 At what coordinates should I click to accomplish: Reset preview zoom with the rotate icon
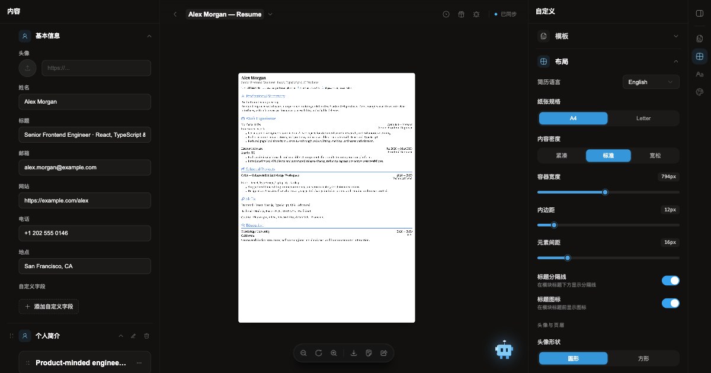click(x=319, y=353)
